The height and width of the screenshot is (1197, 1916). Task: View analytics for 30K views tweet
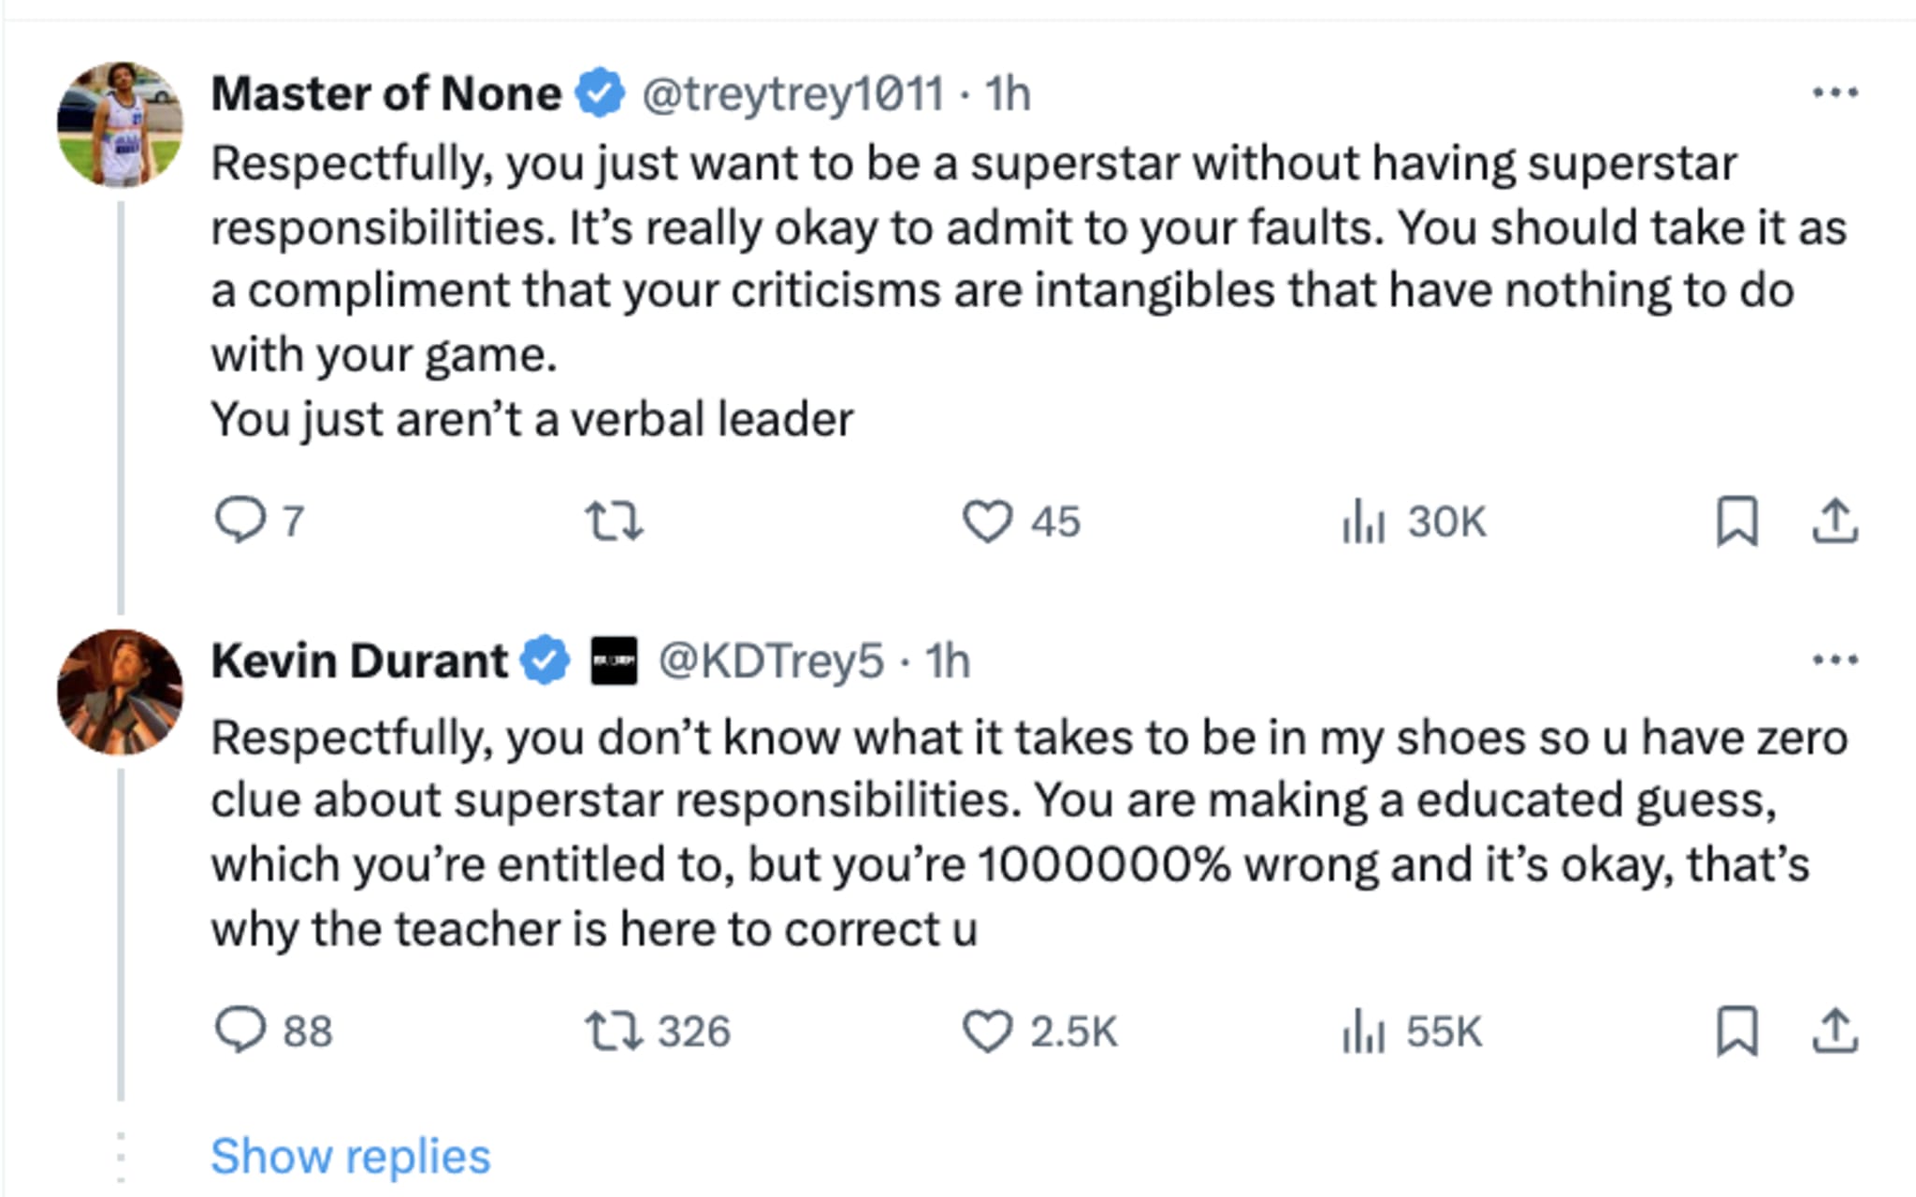(x=1364, y=521)
